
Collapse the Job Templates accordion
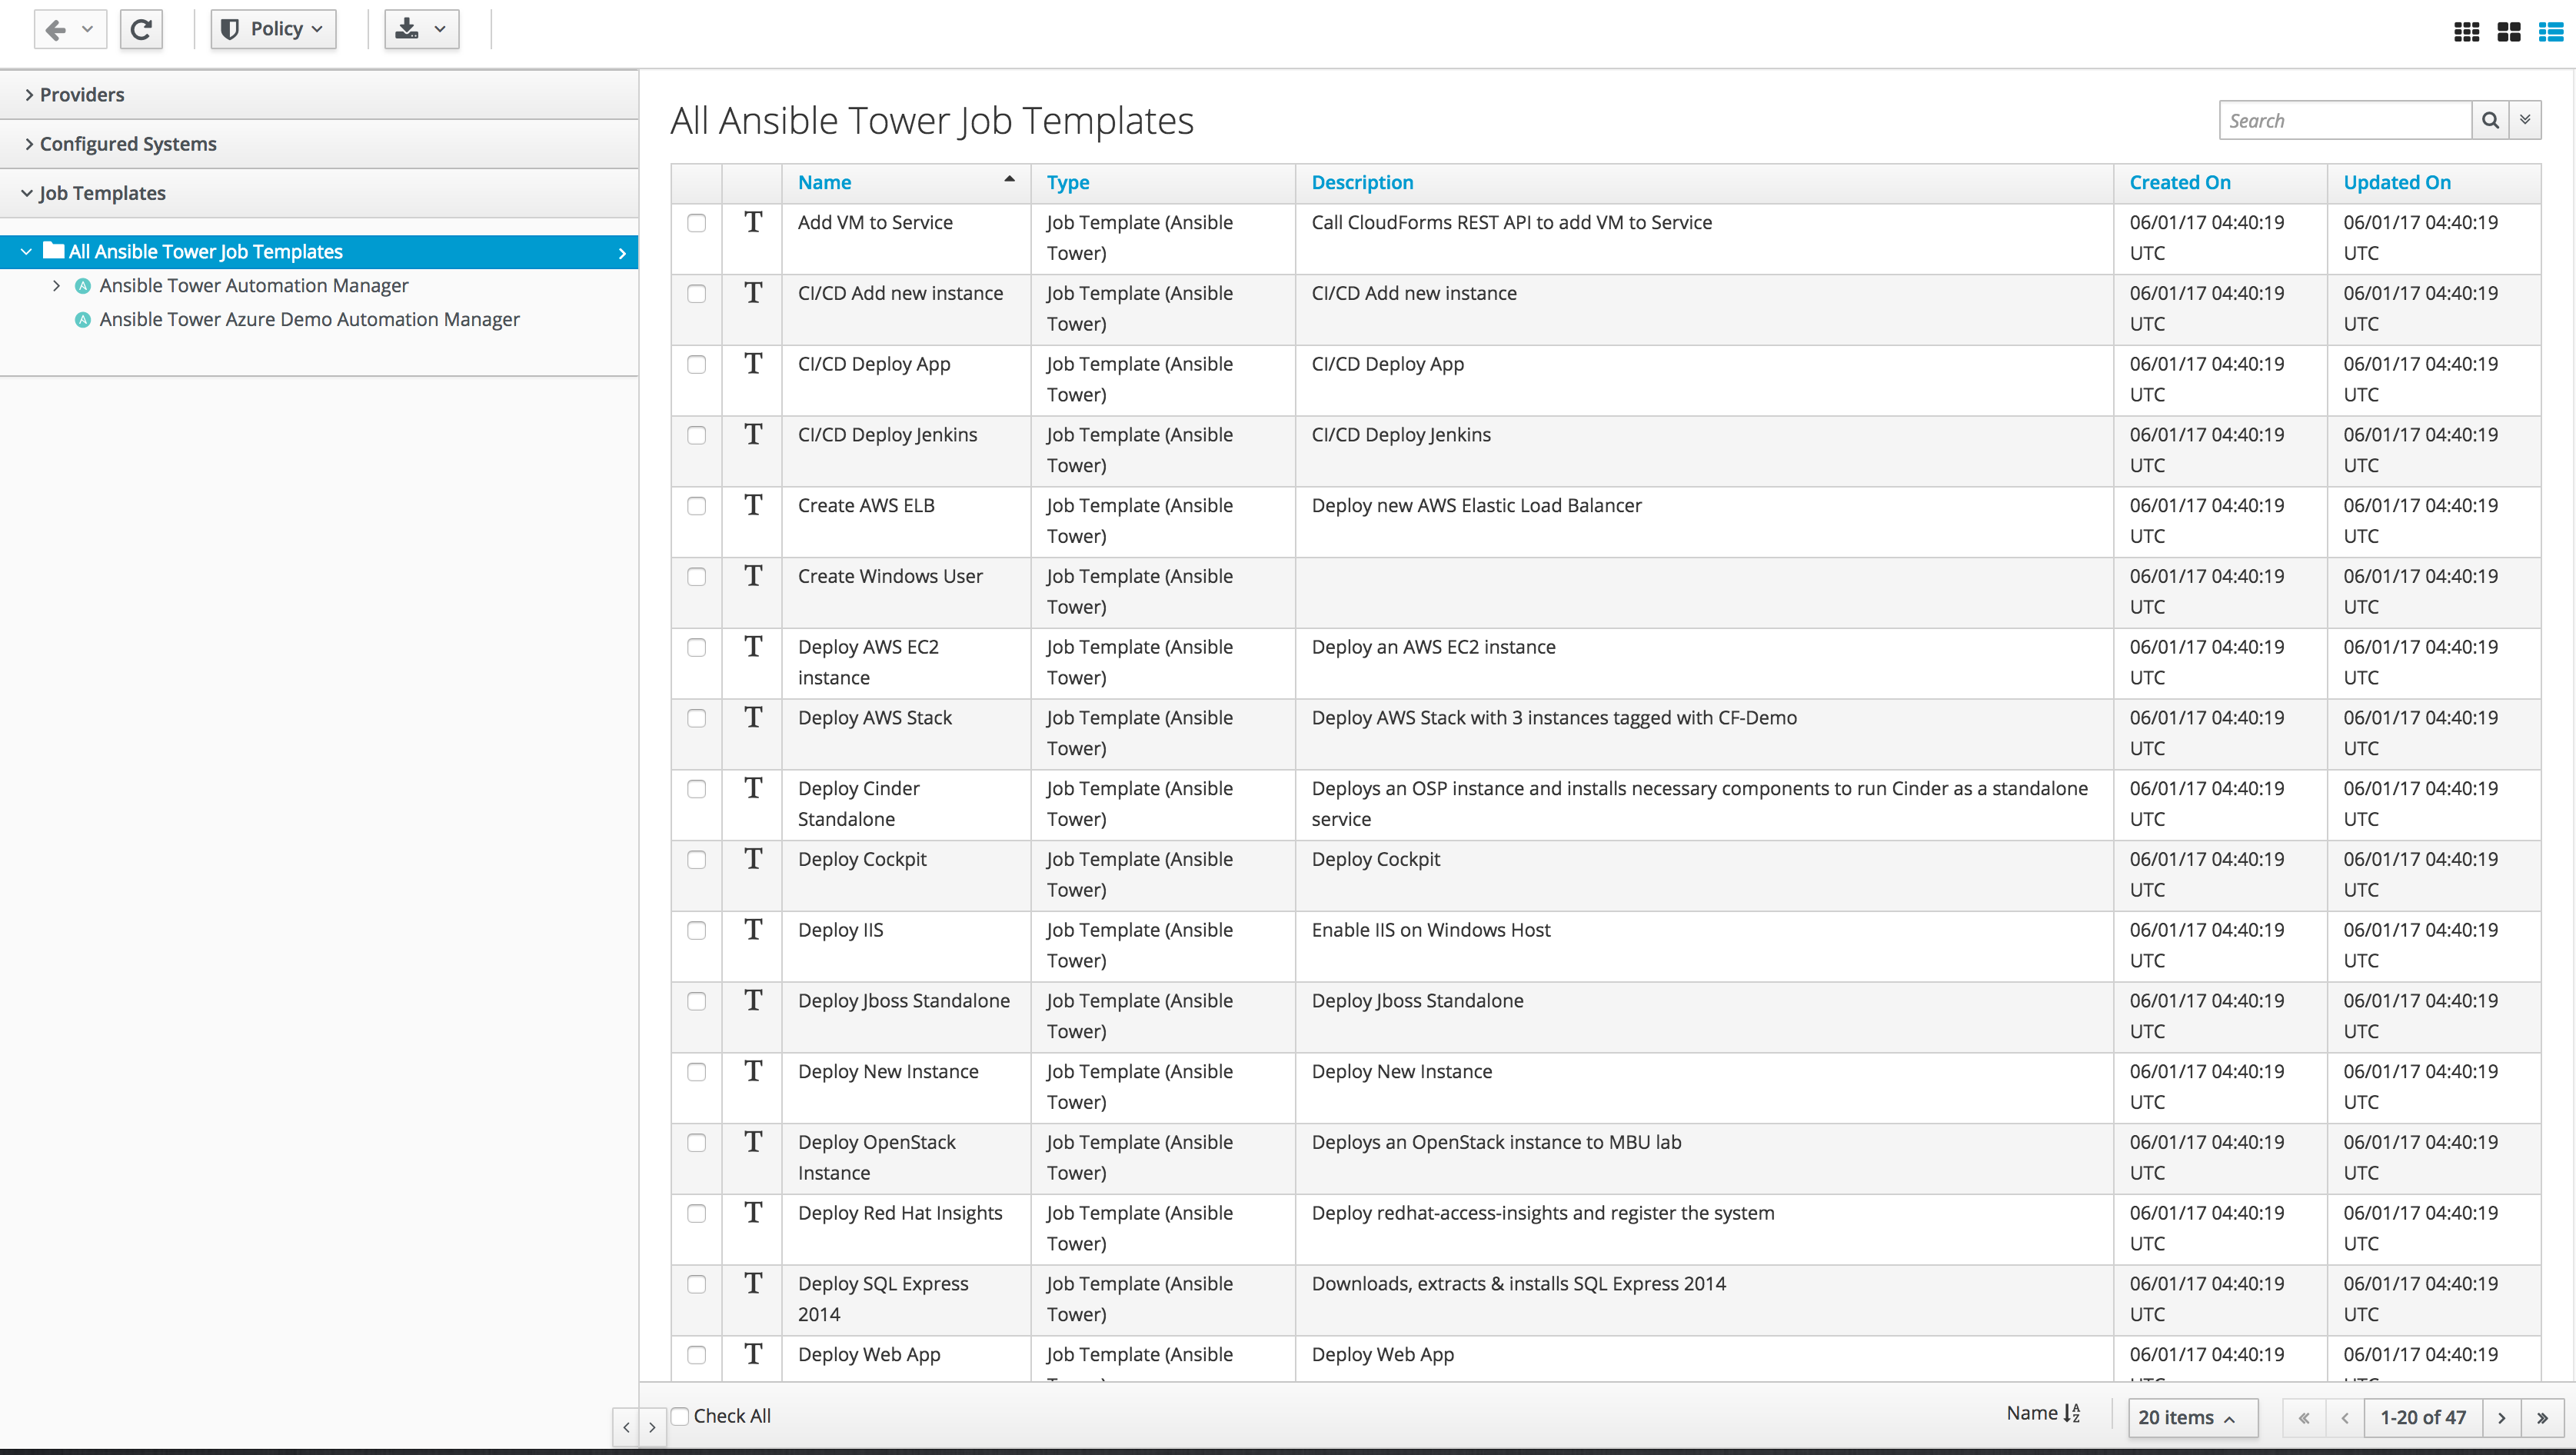pos(319,193)
